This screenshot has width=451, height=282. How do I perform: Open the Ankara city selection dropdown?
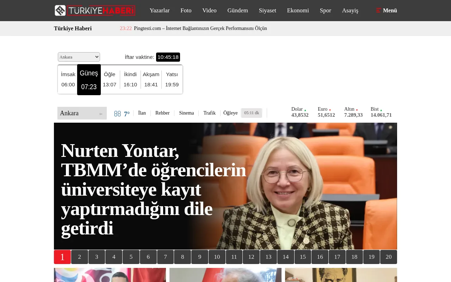coord(79,57)
